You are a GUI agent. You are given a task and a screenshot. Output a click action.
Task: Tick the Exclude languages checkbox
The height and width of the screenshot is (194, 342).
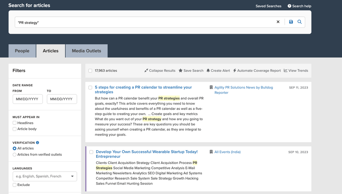point(14,185)
